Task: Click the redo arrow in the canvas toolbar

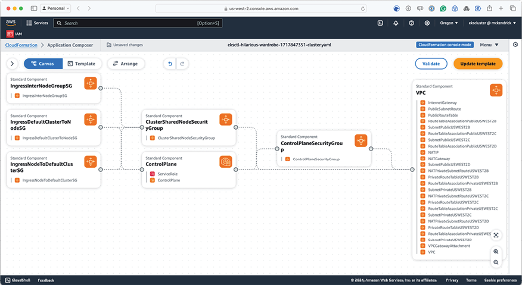Action: pos(182,64)
